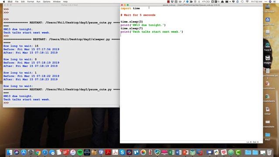Open the Time Machine menu bar icon
Image resolution: width=279 pixels, height=157 pixels.
[242, 2]
